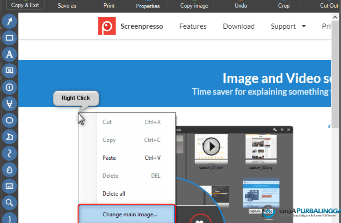The image size is (341, 223).
Task: Click the wrench settings icon in workspace
Action: point(275,129)
